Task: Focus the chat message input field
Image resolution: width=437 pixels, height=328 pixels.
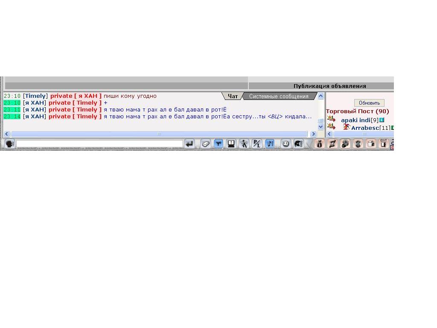Action: [x=99, y=144]
